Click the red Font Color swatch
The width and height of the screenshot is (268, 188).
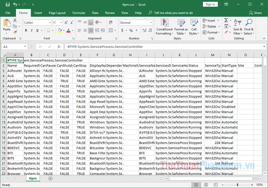click(x=68, y=30)
